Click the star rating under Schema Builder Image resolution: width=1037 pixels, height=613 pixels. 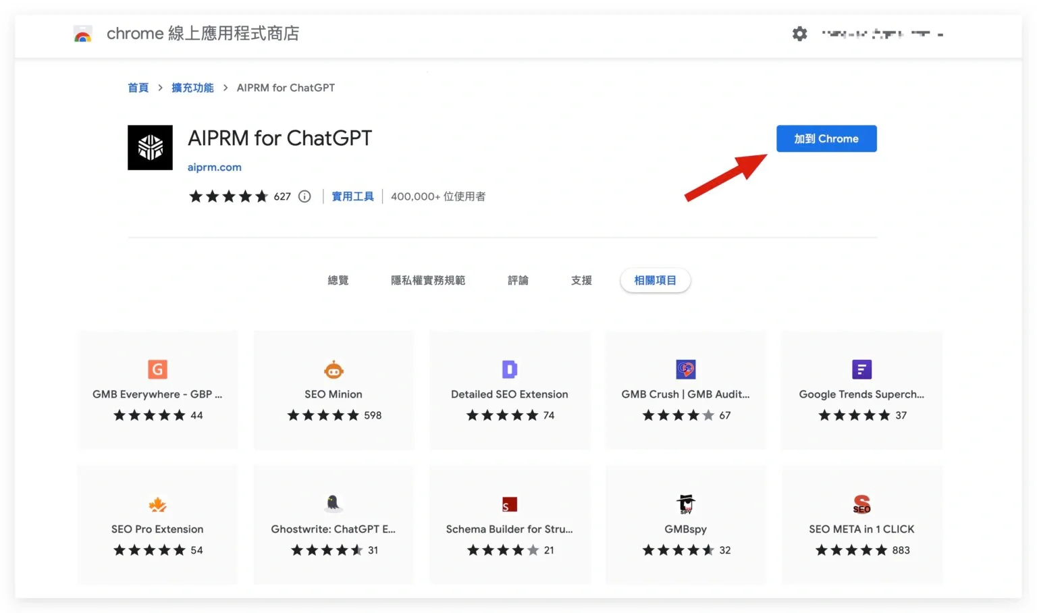coord(503,550)
